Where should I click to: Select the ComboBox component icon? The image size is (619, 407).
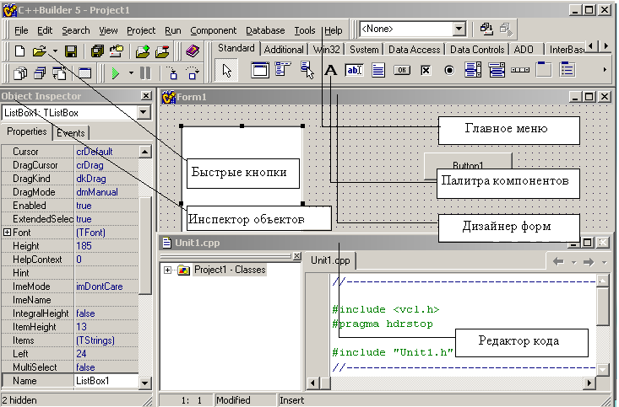point(497,70)
